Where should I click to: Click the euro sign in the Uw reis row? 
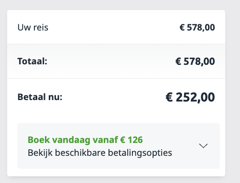click(x=182, y=27)
